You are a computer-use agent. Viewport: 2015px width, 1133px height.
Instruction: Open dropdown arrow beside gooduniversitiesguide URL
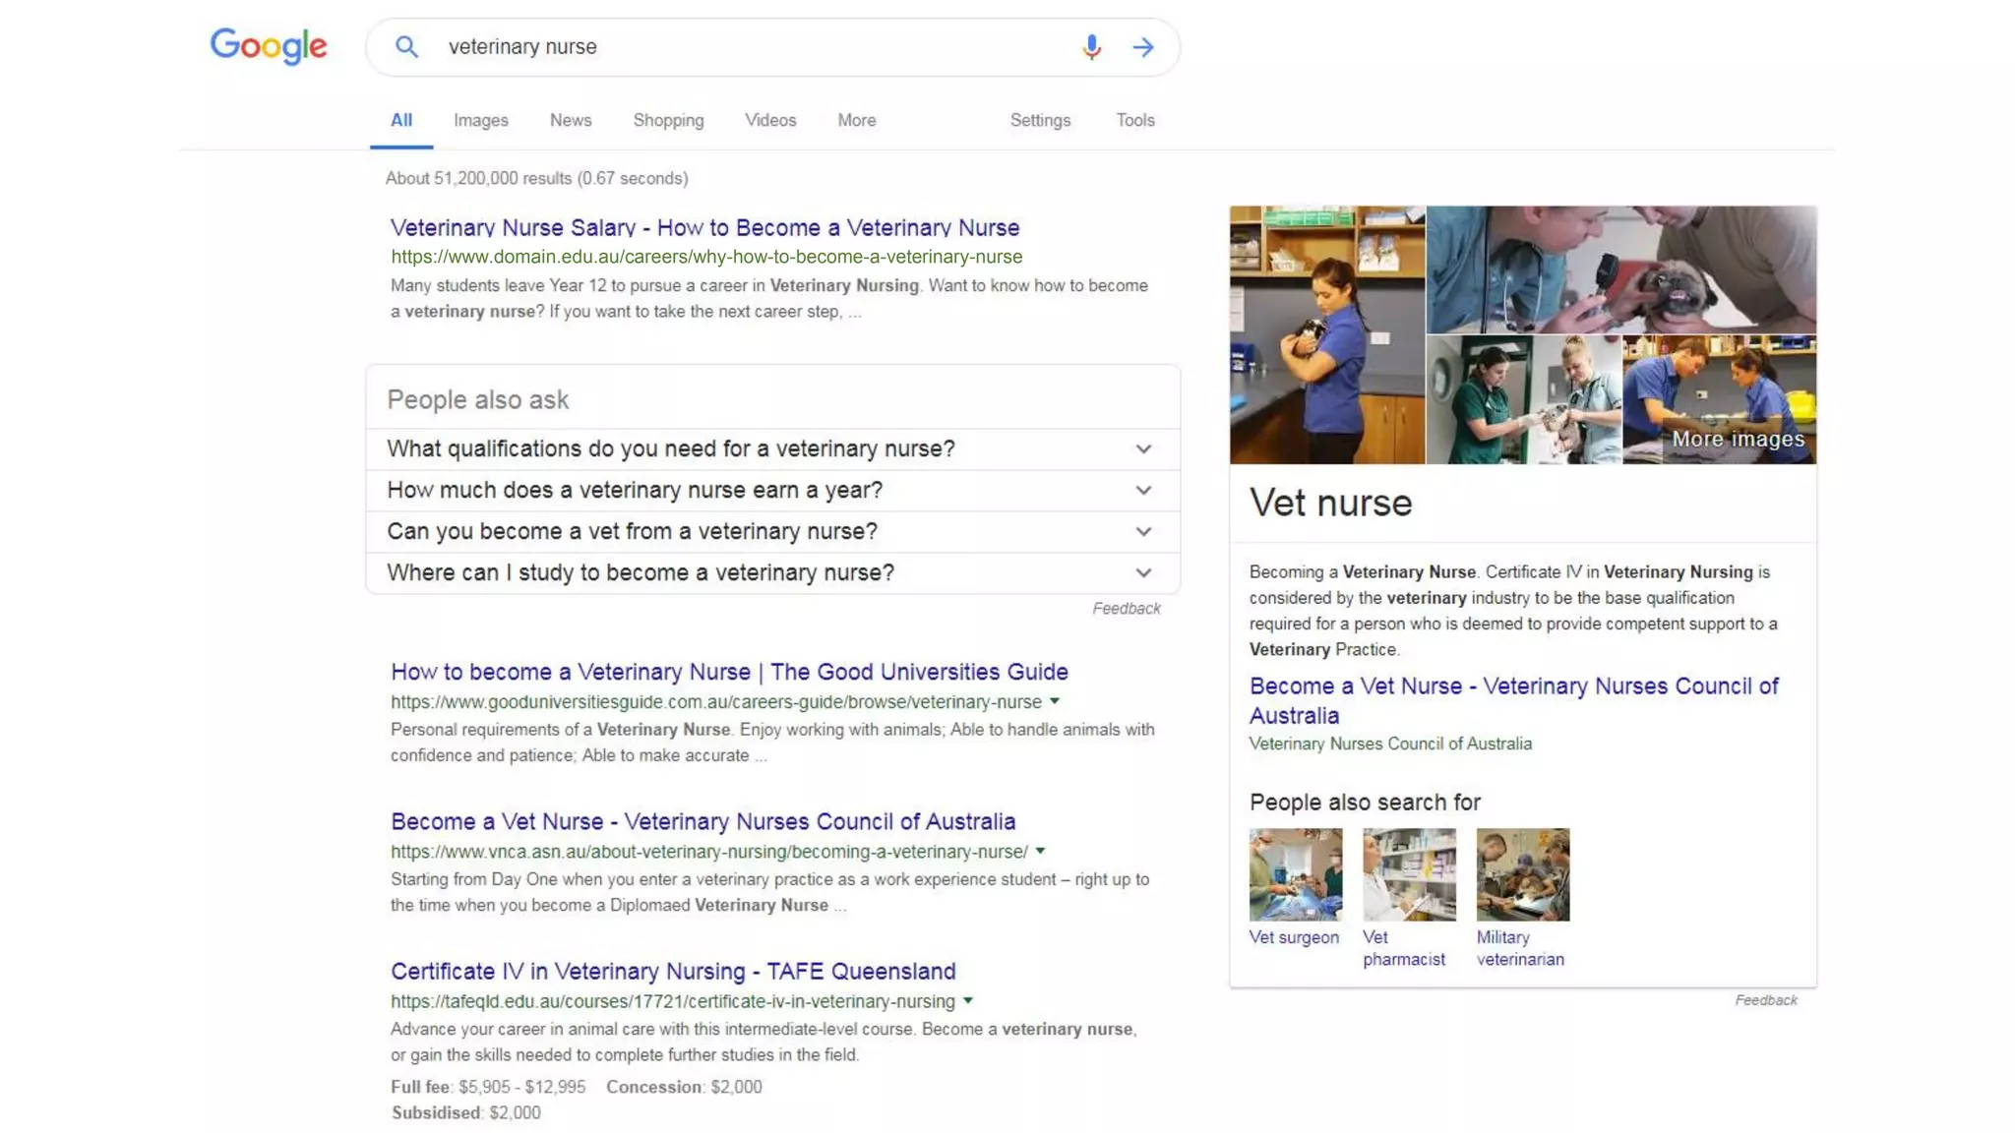pyautogui.click(x=1054, y=701)
